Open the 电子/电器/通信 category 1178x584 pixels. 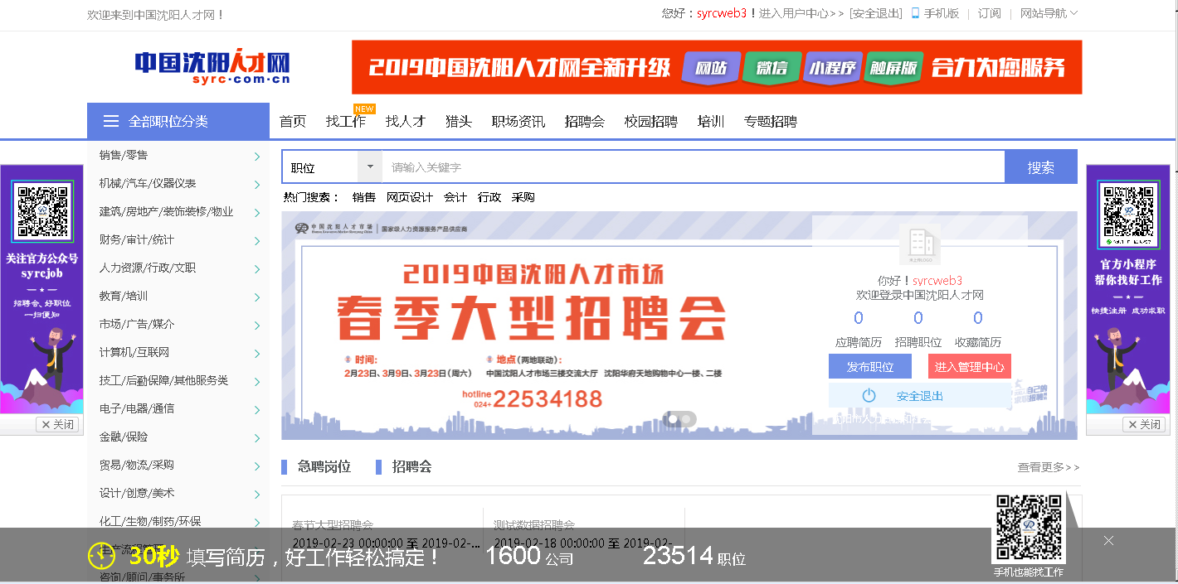point(137,408)
